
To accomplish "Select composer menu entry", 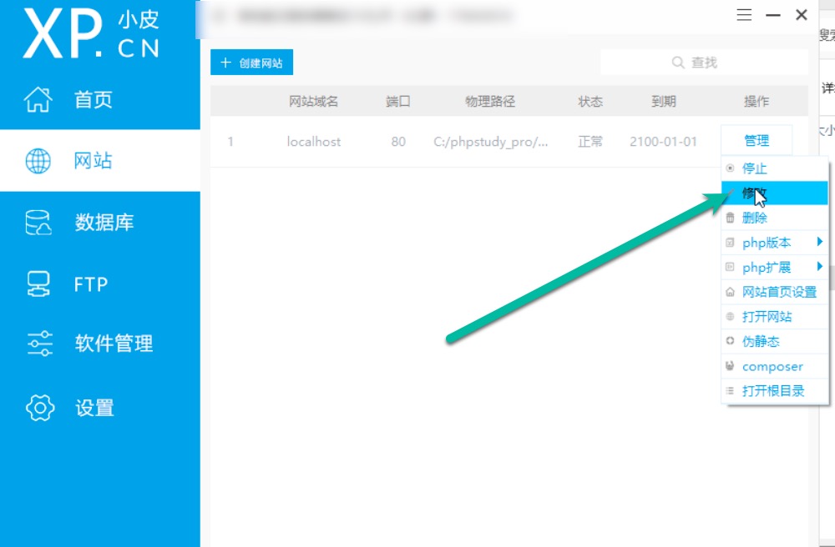I will (x=775, y=366).
